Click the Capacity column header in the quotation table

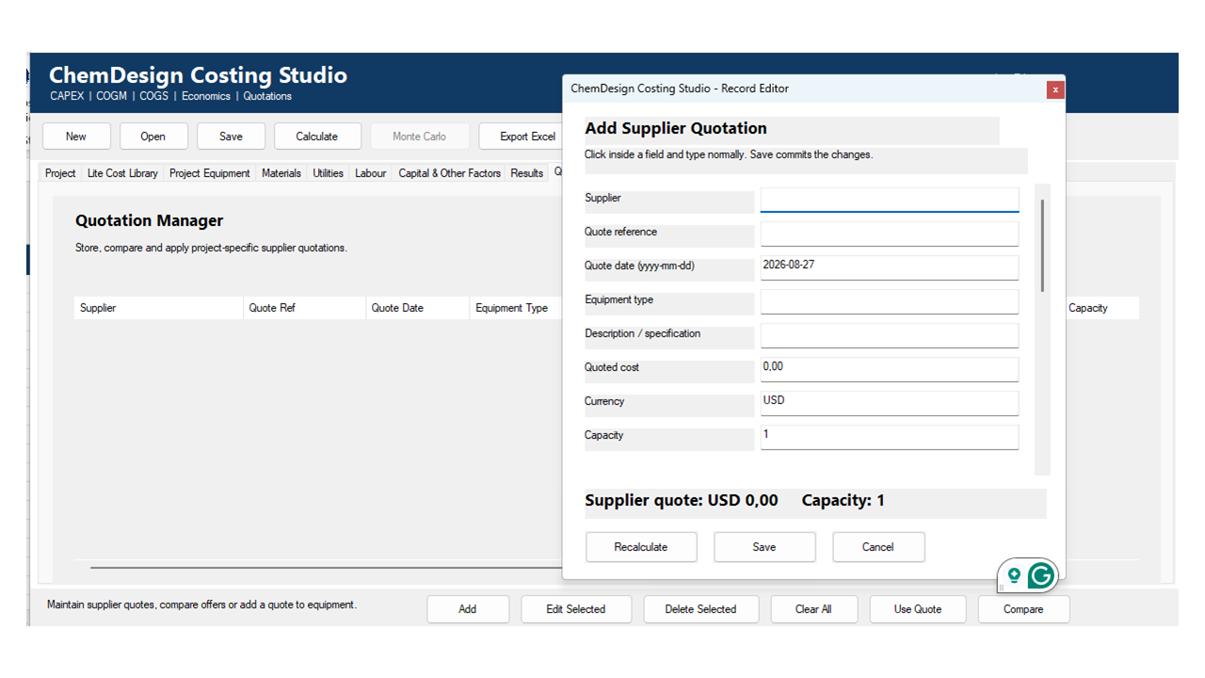tap(1101, 308)
